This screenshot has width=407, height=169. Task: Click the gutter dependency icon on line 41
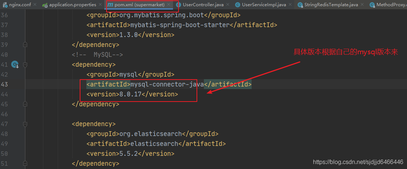[x=15, y=65]
